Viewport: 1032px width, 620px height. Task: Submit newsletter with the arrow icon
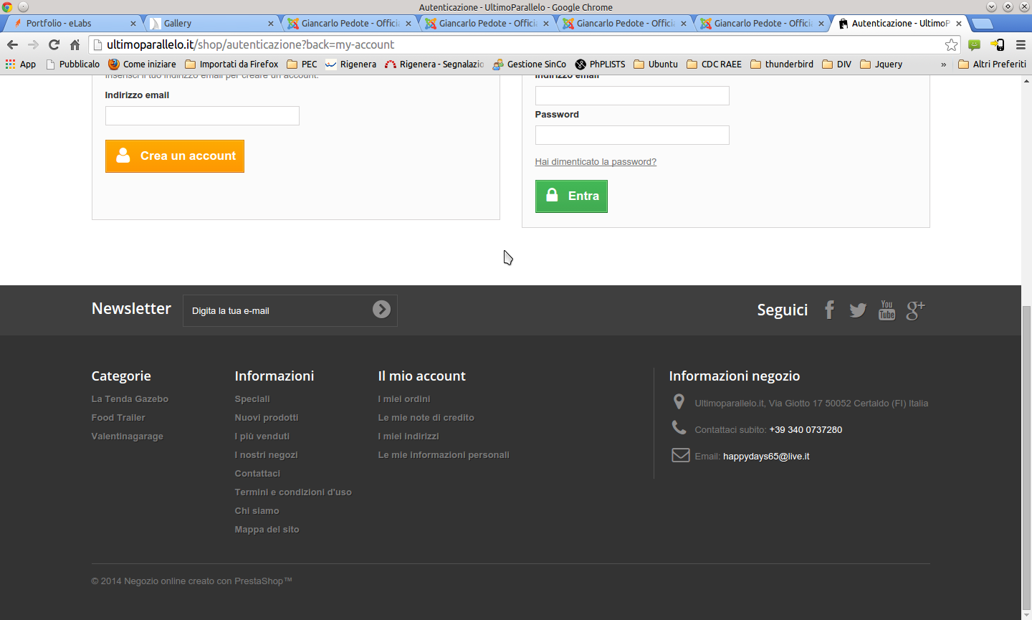381,309
